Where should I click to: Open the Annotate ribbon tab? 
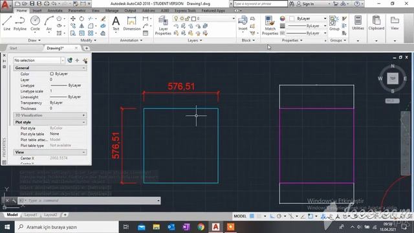[x=55, y=10]
